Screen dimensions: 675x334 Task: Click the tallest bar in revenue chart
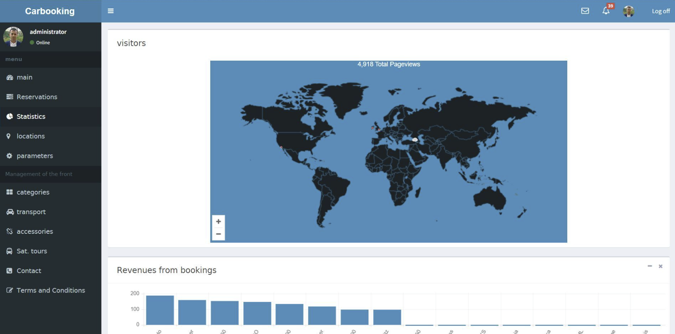160,310
